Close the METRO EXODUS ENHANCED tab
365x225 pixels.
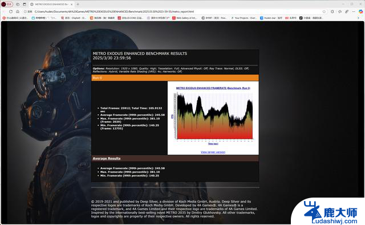pyautogui.click(x=71, y=4)
